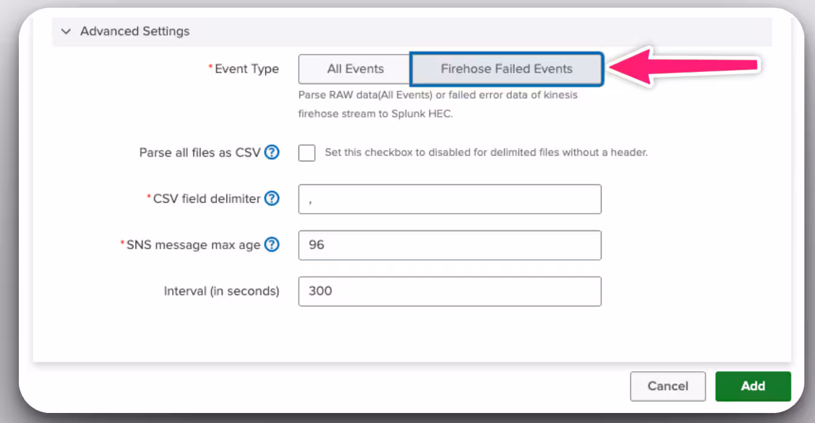815x423 pixels.
Task: Click the Interval (in seconds) label
Action: [221, 291]
